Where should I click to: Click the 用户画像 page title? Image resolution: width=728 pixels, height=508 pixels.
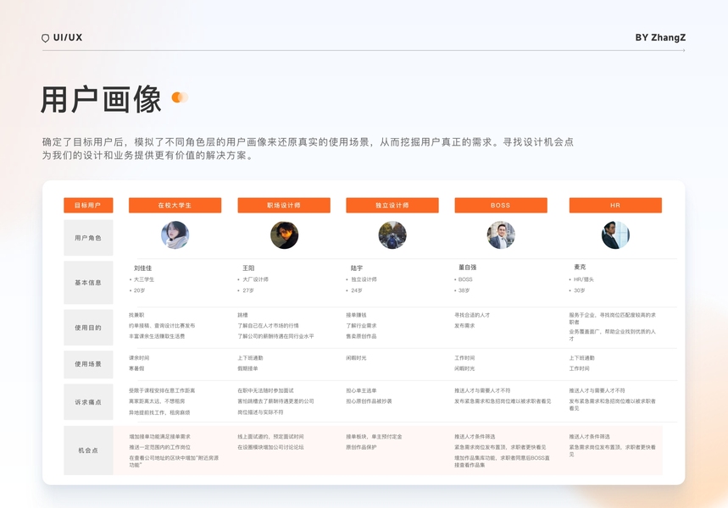(x=101, y=99)
